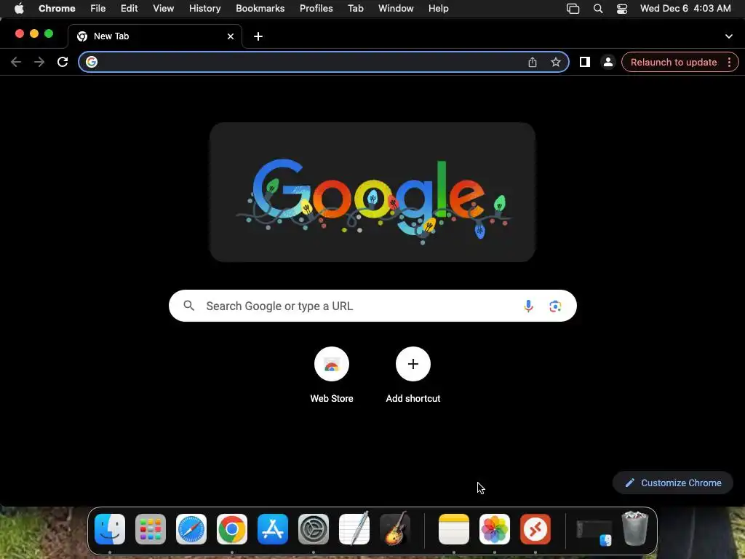Open Launchpad from the Dock
745x559 pixels.
pos(151,529)
